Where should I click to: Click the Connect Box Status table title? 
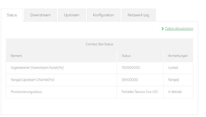(x=99, y=44)
